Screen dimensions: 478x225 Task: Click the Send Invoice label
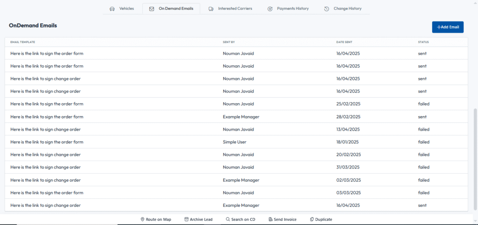point(285,219)
